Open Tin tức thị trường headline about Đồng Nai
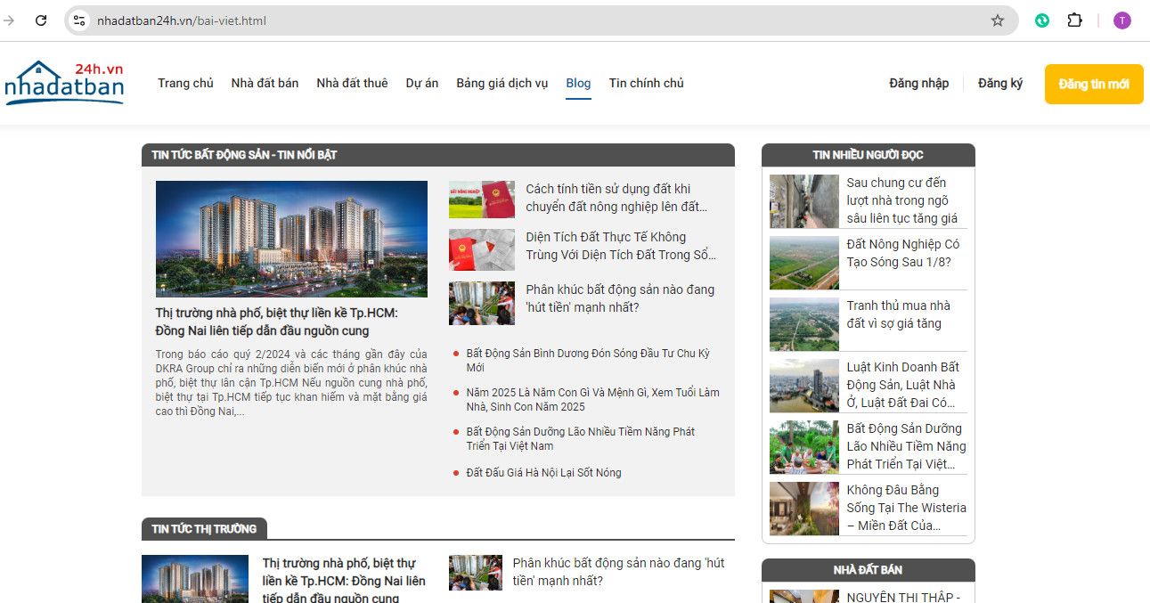Screen dimensions: 1150x603 [x=344, y=580]
